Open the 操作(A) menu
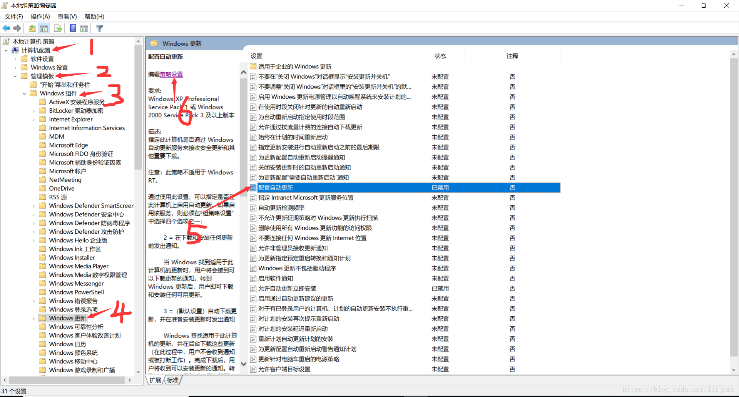Image resolution: width=739 pixels, height=397 pixels. (40, 17)
